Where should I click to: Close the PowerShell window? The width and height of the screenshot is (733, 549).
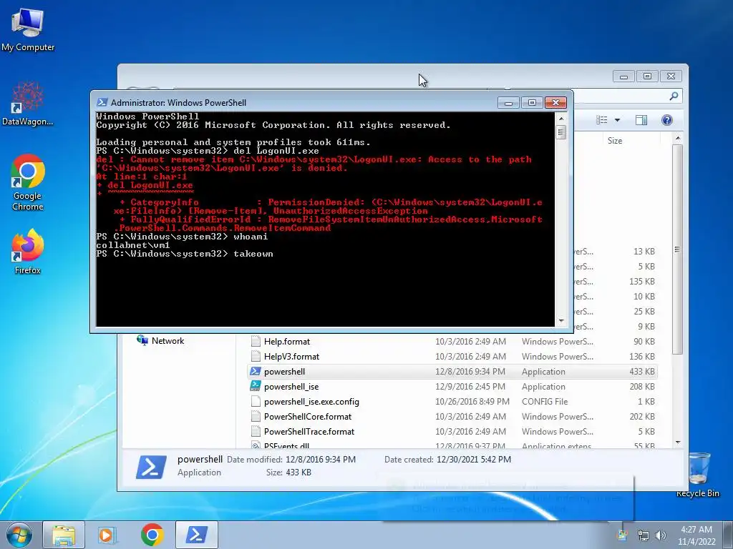[x=555, y=103]
